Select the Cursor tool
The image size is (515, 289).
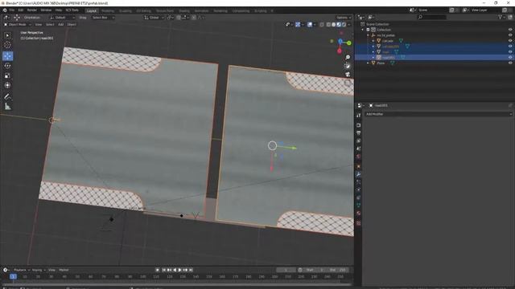coord(7,45)
